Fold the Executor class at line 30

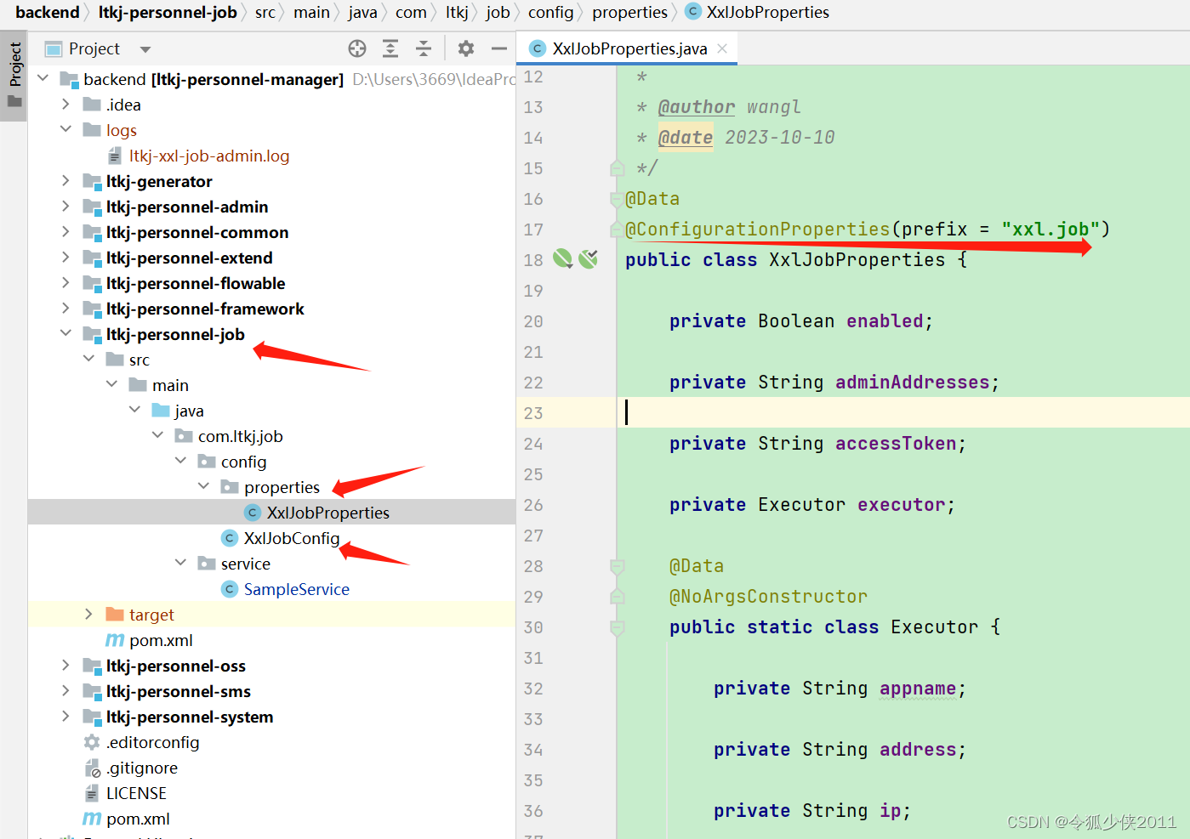pyautogui.click(x=618, y=627)
